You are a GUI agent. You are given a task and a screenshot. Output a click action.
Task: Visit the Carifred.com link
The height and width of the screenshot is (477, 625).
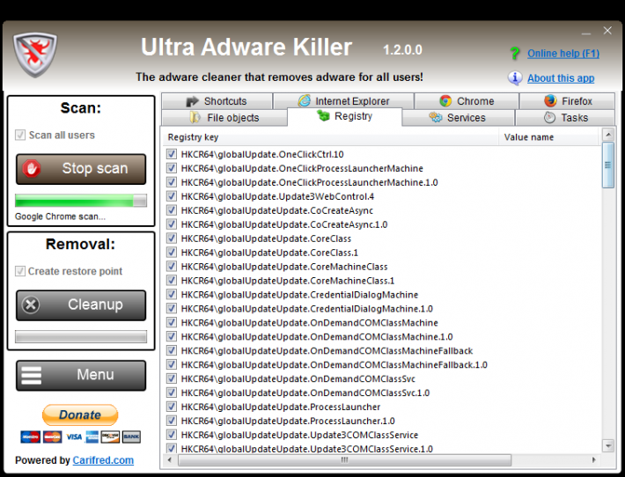(x=103, y=460)
